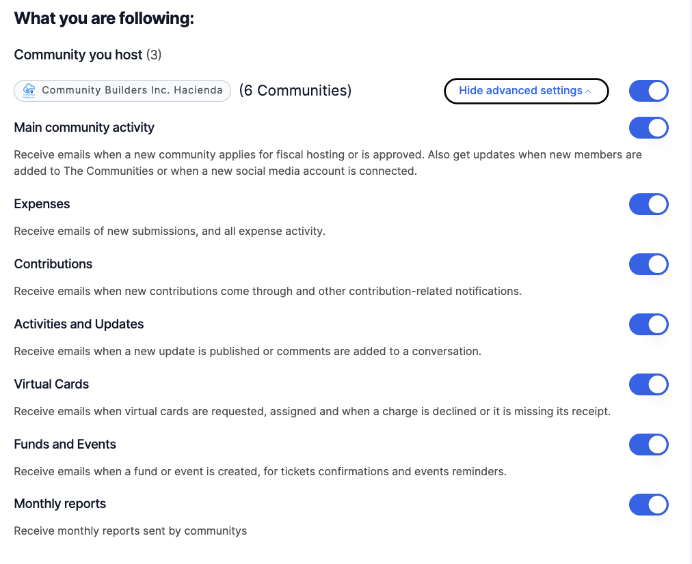
Task: Click the "Main community activity" label
Action: point(84,128)
